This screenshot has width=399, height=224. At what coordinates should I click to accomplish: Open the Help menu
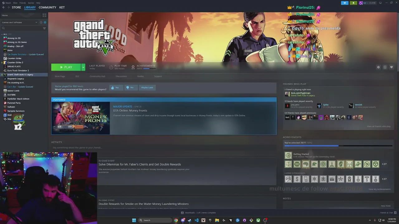coord(38,3)
